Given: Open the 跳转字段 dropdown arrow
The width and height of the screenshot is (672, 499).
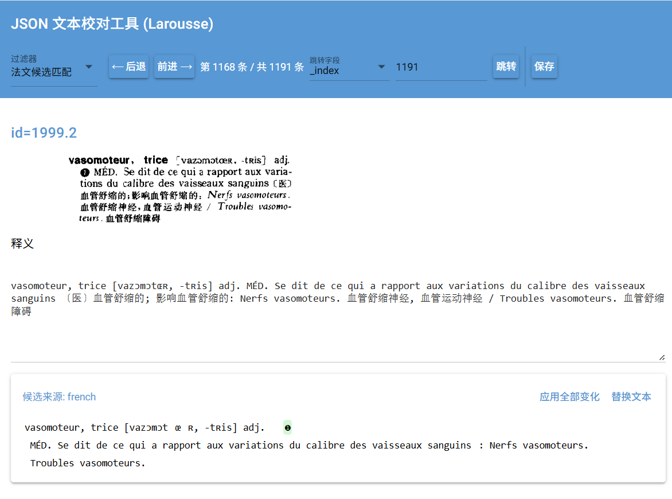Looking at the screenshot, I should (x=381, y=67).
